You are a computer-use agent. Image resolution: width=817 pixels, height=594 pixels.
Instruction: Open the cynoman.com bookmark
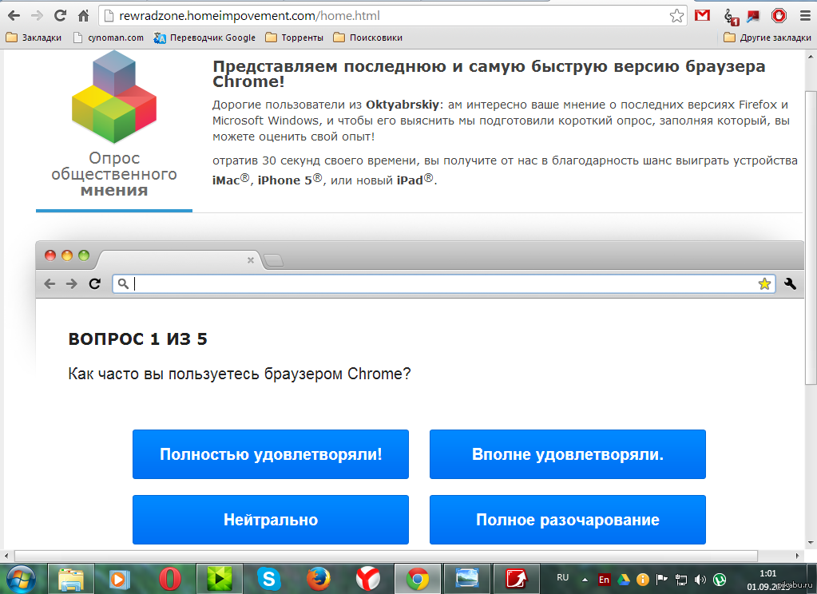(x=109, y=38)
